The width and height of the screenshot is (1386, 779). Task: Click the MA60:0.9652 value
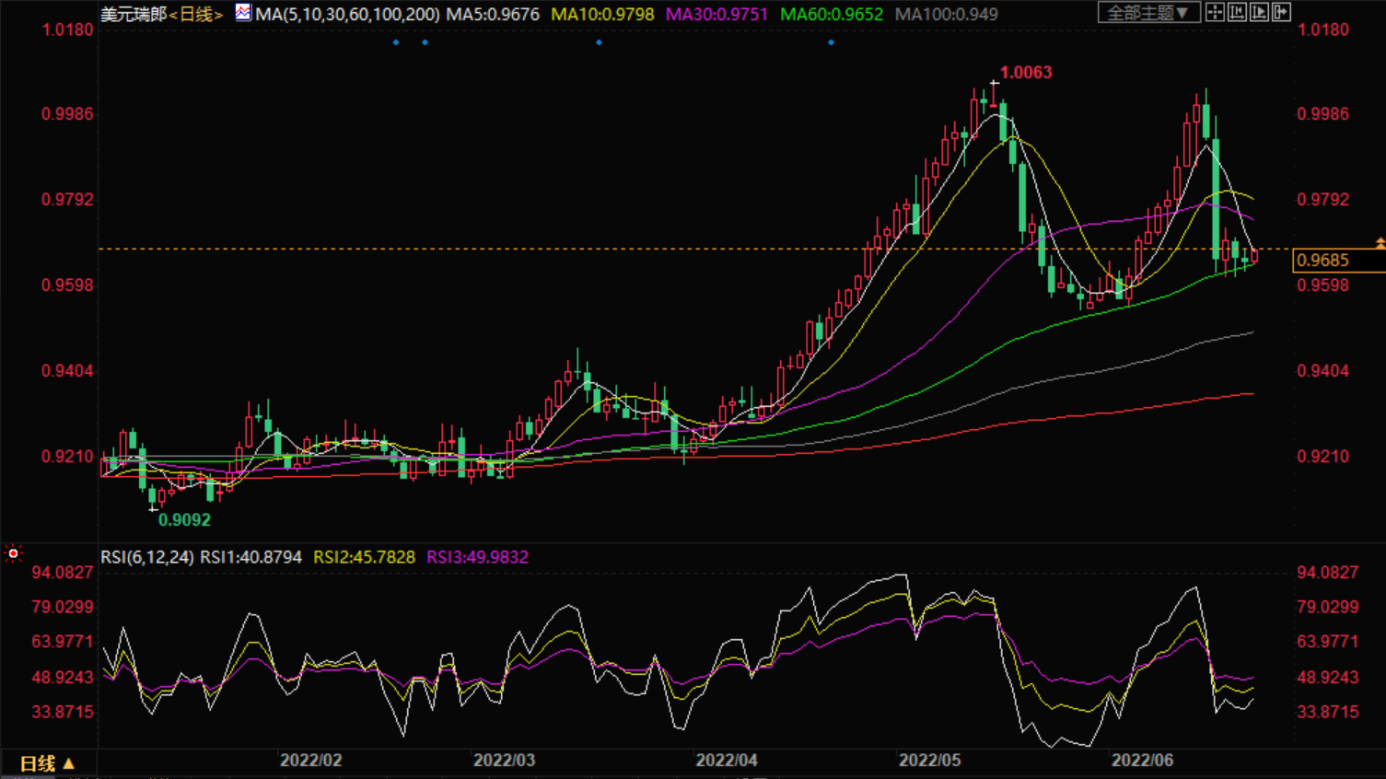pyautogui.click(x=832, y=14)
